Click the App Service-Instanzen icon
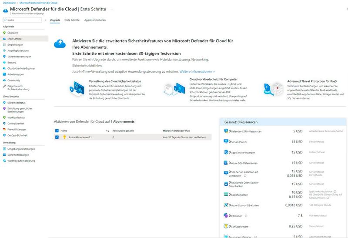Image resolution: width=348 pixels, height=238 pixels. coord(226,152)
